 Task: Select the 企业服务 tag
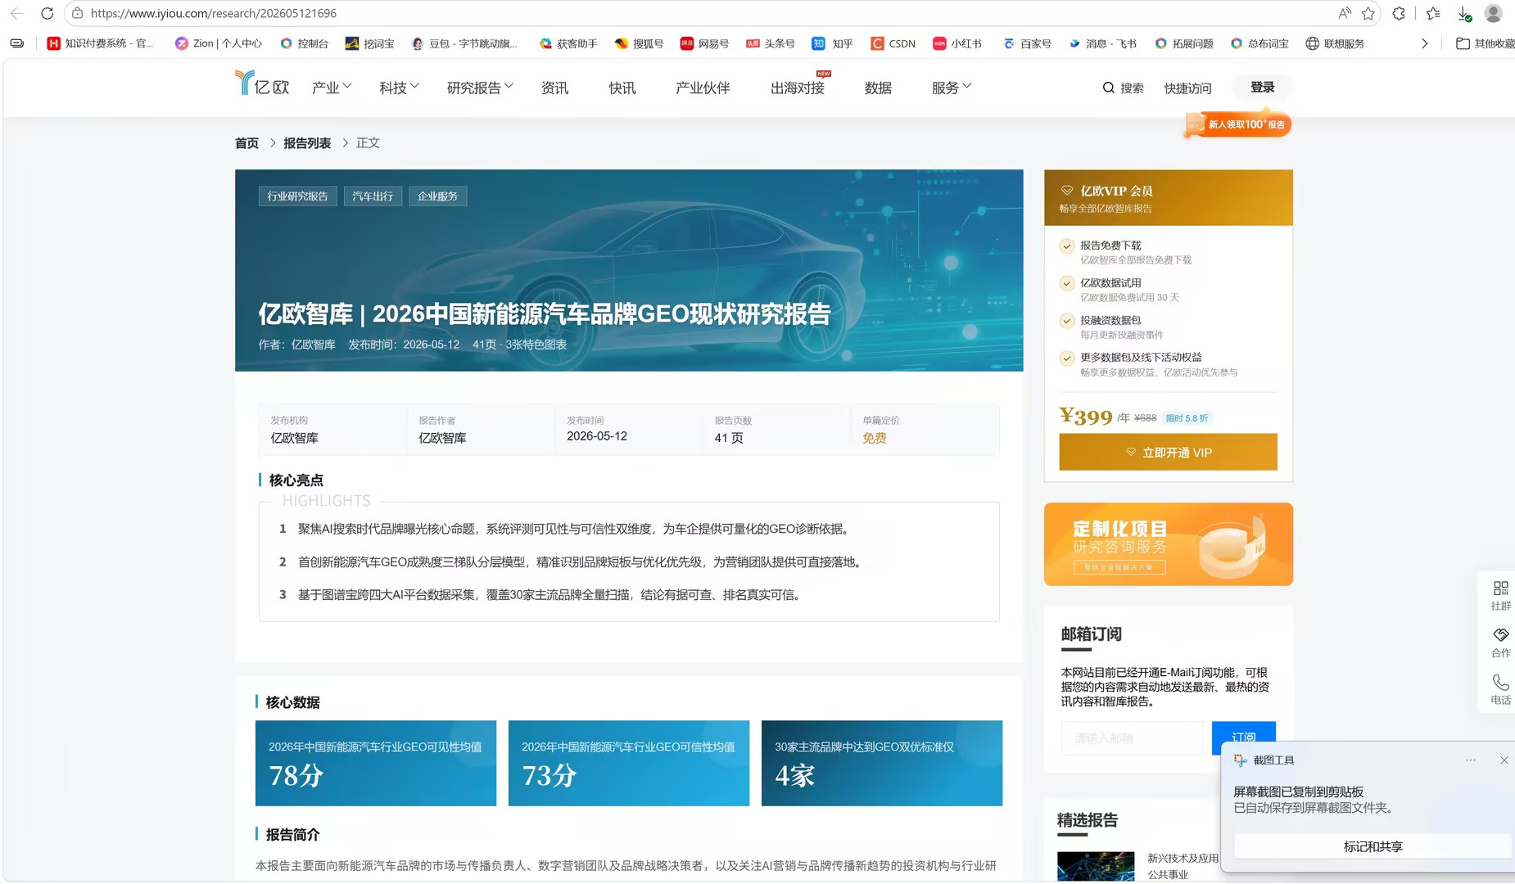coord(437,196)
